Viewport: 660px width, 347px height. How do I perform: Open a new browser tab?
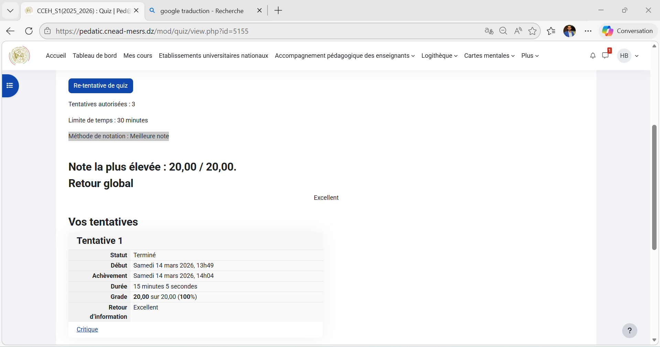(278, 11)
